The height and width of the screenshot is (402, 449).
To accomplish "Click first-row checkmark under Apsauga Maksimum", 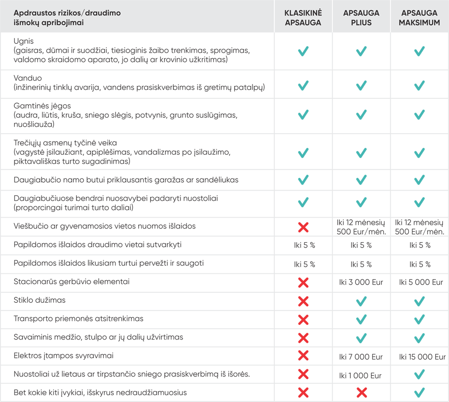I will tap(419, 51).
